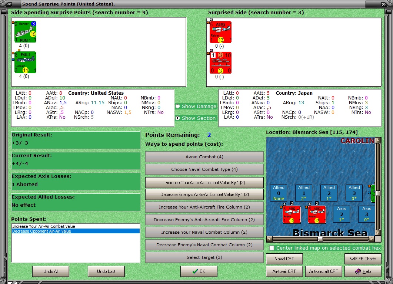Select the Show Section radio button
Screen dimensions: 393x284
(178, 118)
